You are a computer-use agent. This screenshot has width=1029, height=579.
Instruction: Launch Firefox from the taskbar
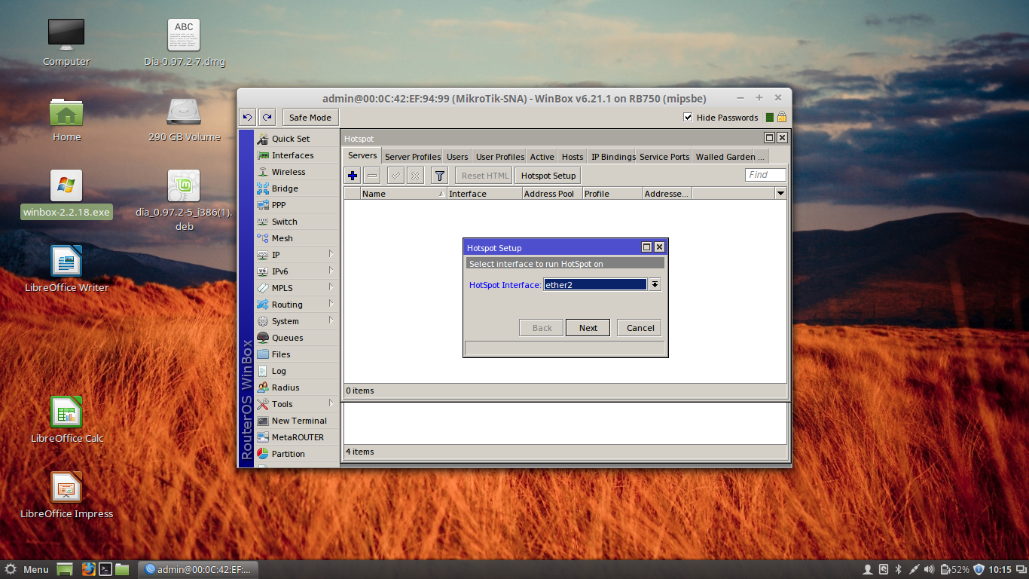[88, 569]
